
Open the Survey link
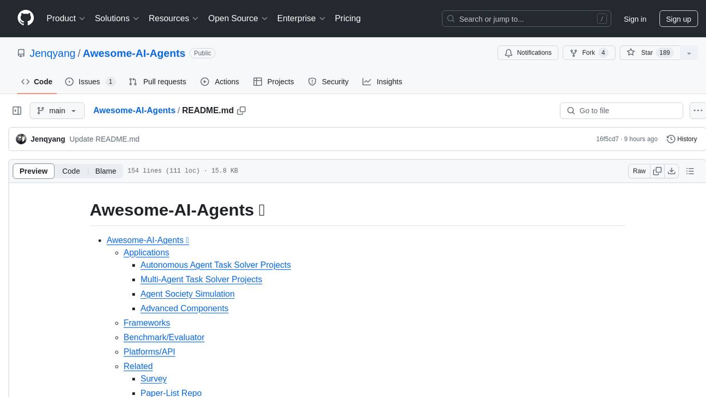click(154, 379)
